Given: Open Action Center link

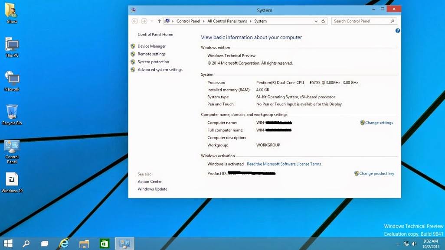Looking at the screenshot, I should click(150, 182).
